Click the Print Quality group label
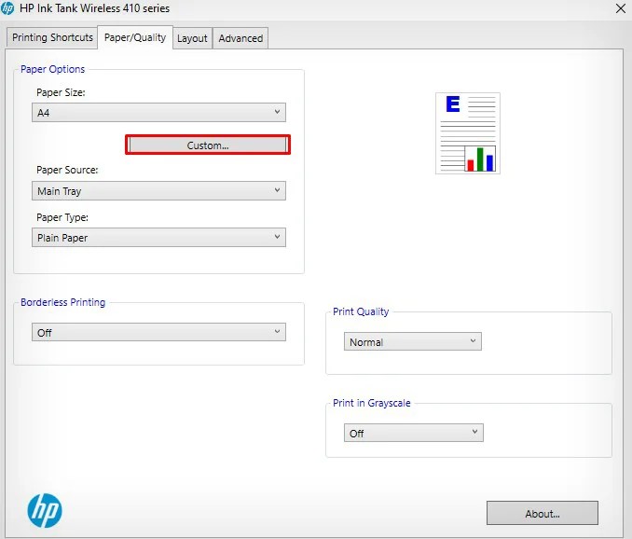Screen dimensions: 632x539 point(361,311)
